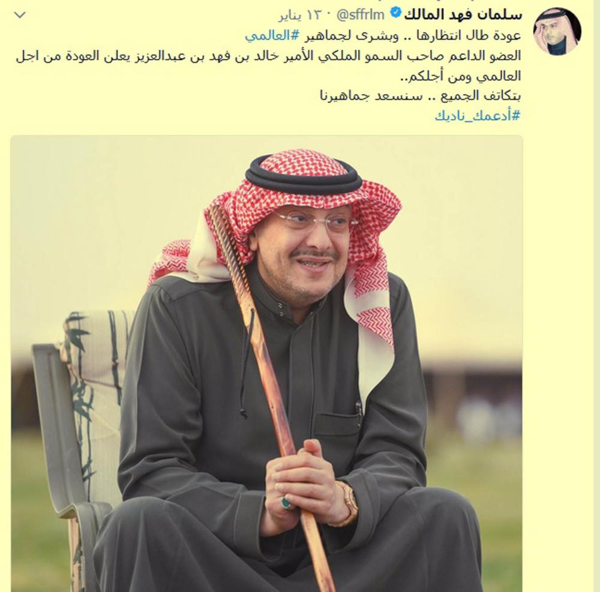This screenshot has width=600, height=592.
Task: Open the hashtag #العالمي
Action: [272, 35]
